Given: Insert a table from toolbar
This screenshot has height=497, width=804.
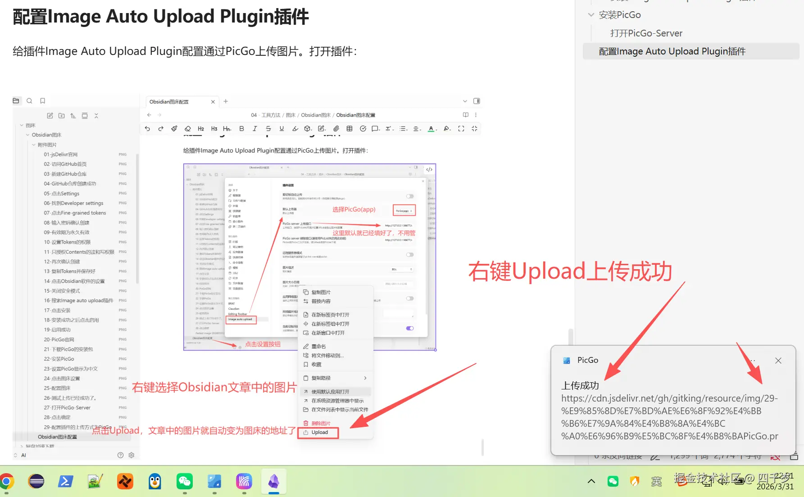Looking at the screenshot, I should coord(350,129).
